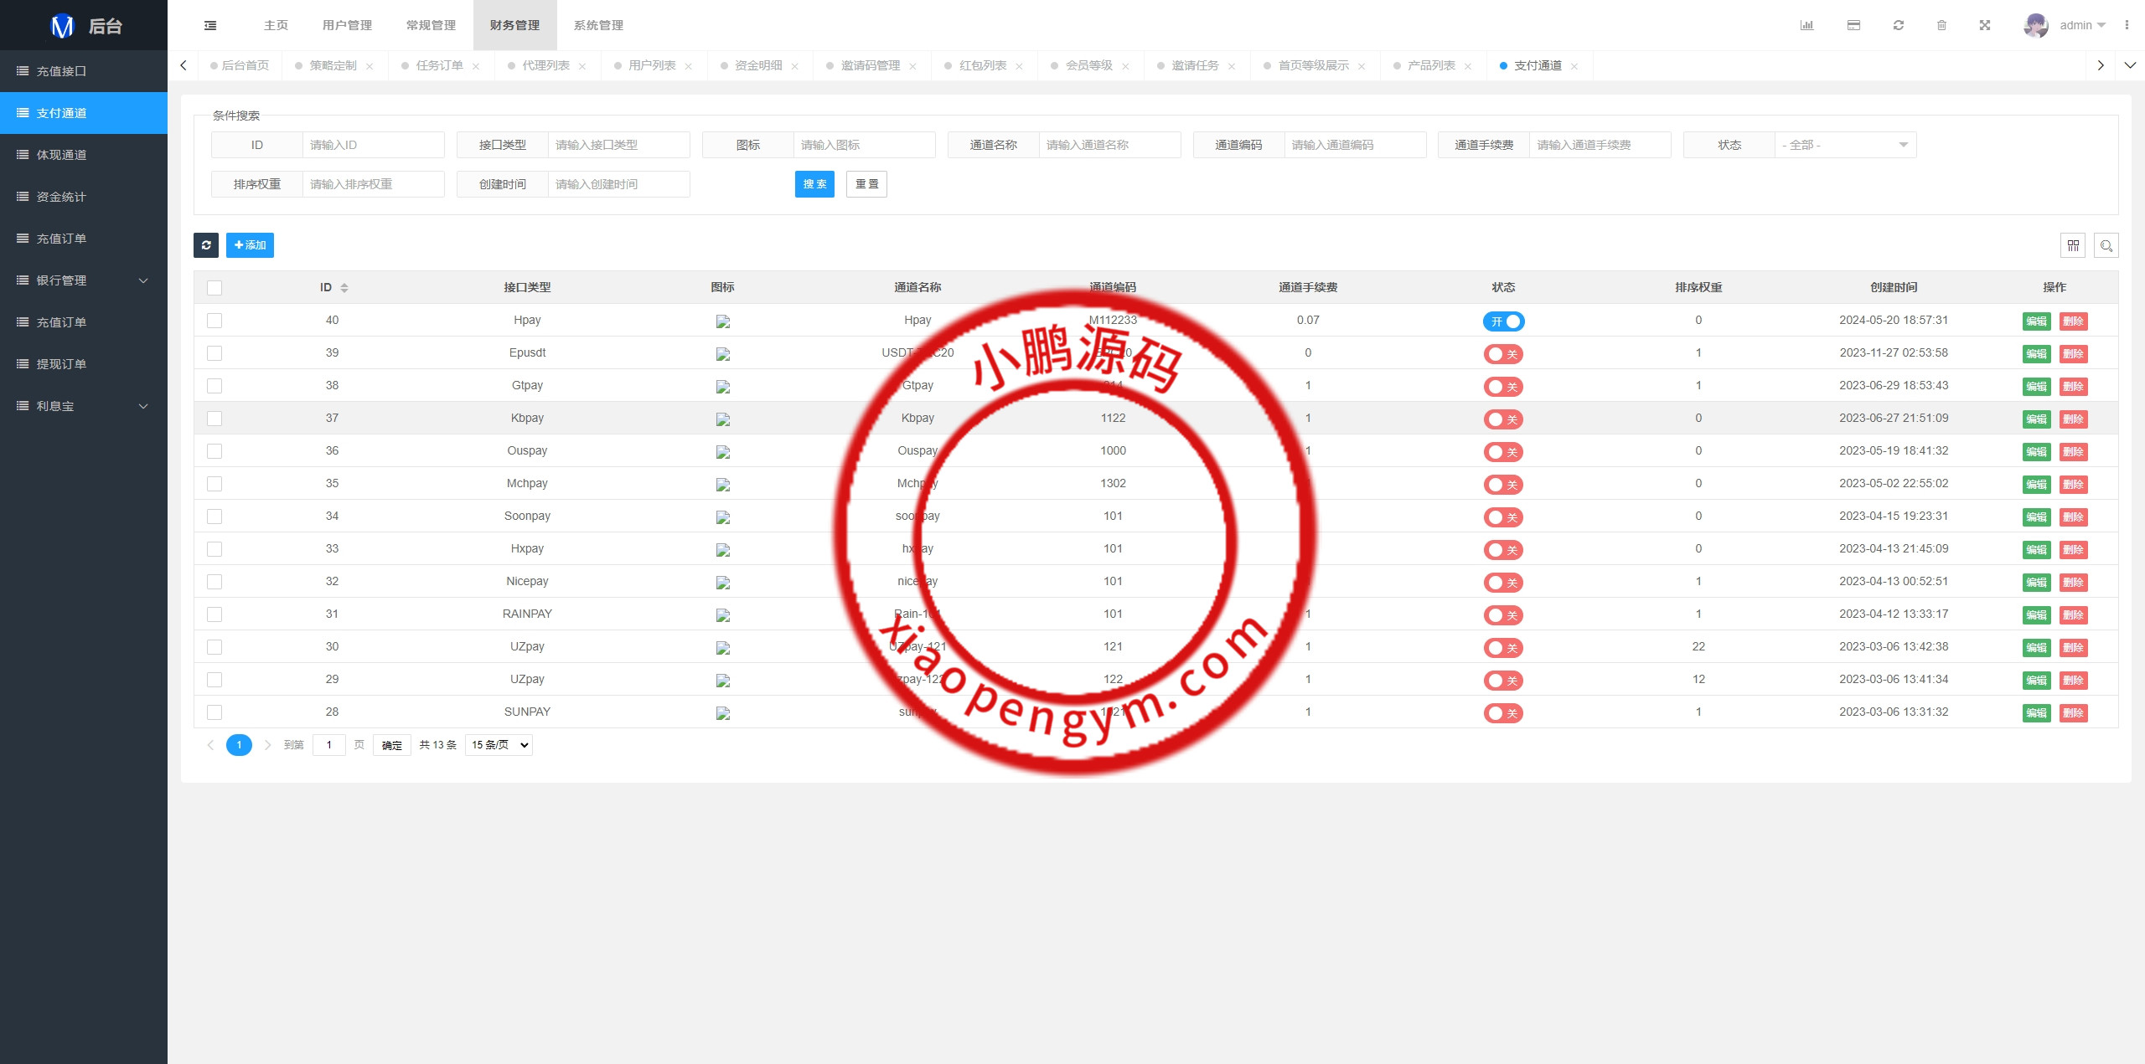
Task: Open the 状态 filter dropdown
Action: [x=1844, y=145]
